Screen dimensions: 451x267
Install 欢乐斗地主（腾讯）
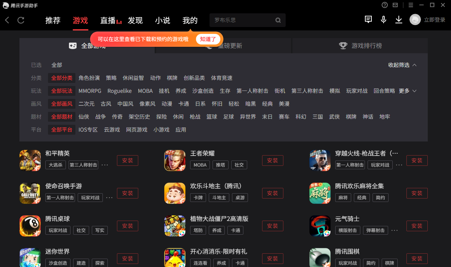point(272,193)
